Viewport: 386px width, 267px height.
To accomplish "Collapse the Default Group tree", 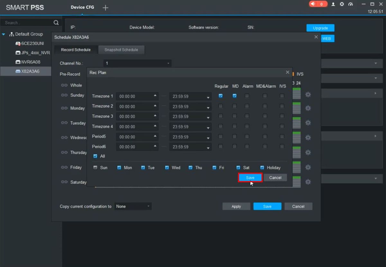I will click(4, 34).
